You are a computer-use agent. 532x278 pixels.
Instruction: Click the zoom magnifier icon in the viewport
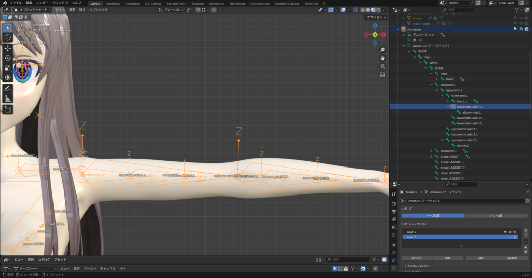click(x=382, y=49)
